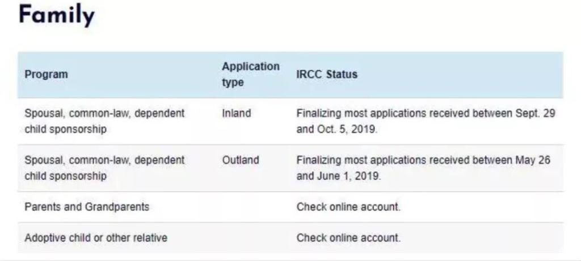Click Check online account for Parents and Grandparents
The image size is (581, 261).
click(348, 207)
